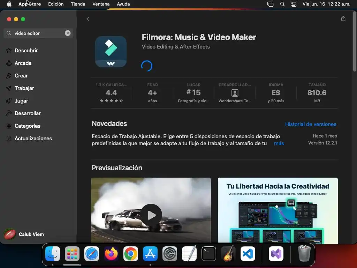Screen dimensions: 357x268
Task: Open the Trash in the Dock
Action: (304, 253)
